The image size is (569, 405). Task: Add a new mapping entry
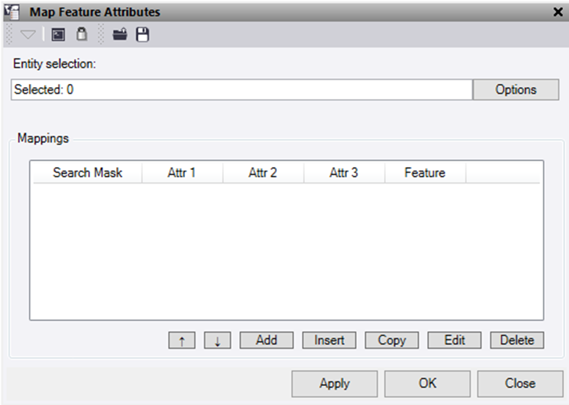(x=266, y=340)
